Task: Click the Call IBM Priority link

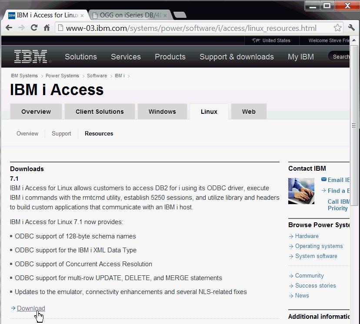Action: tap(338, 205)
